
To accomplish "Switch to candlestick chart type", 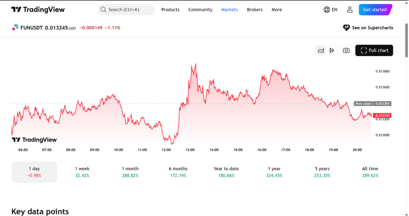I will (332, 51).
